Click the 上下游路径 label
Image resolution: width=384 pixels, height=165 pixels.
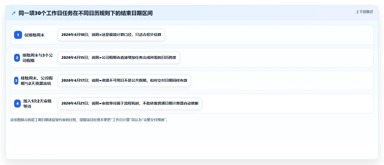tap(364, 12)
